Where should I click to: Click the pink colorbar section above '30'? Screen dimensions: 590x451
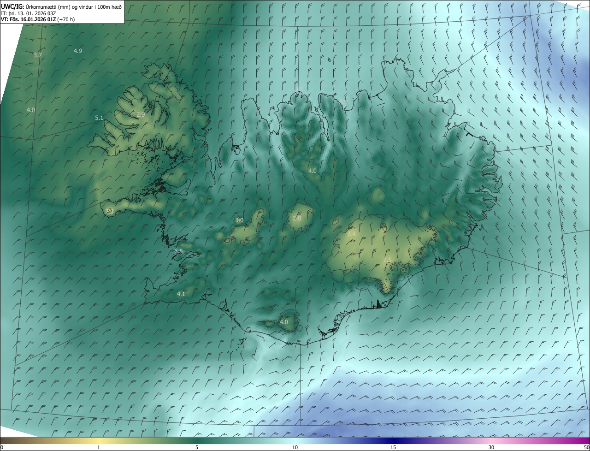[491, 440]
